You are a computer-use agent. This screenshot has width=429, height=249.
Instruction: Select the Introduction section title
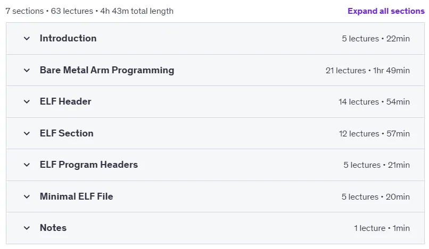coord(68,38)
